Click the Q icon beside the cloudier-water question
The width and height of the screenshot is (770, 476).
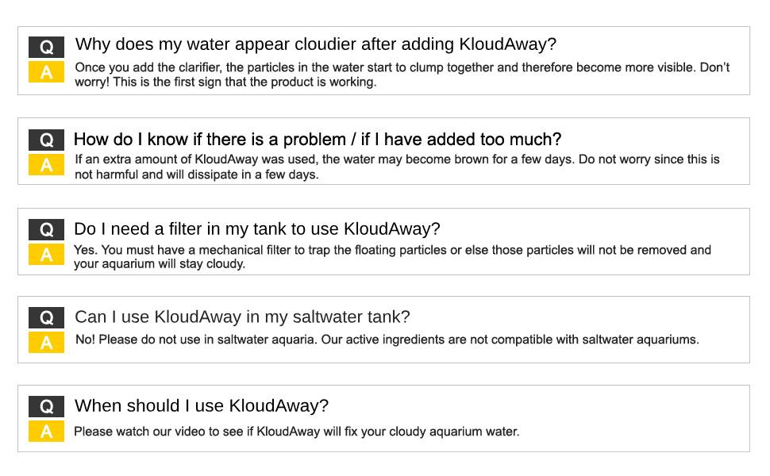[46, 47]
